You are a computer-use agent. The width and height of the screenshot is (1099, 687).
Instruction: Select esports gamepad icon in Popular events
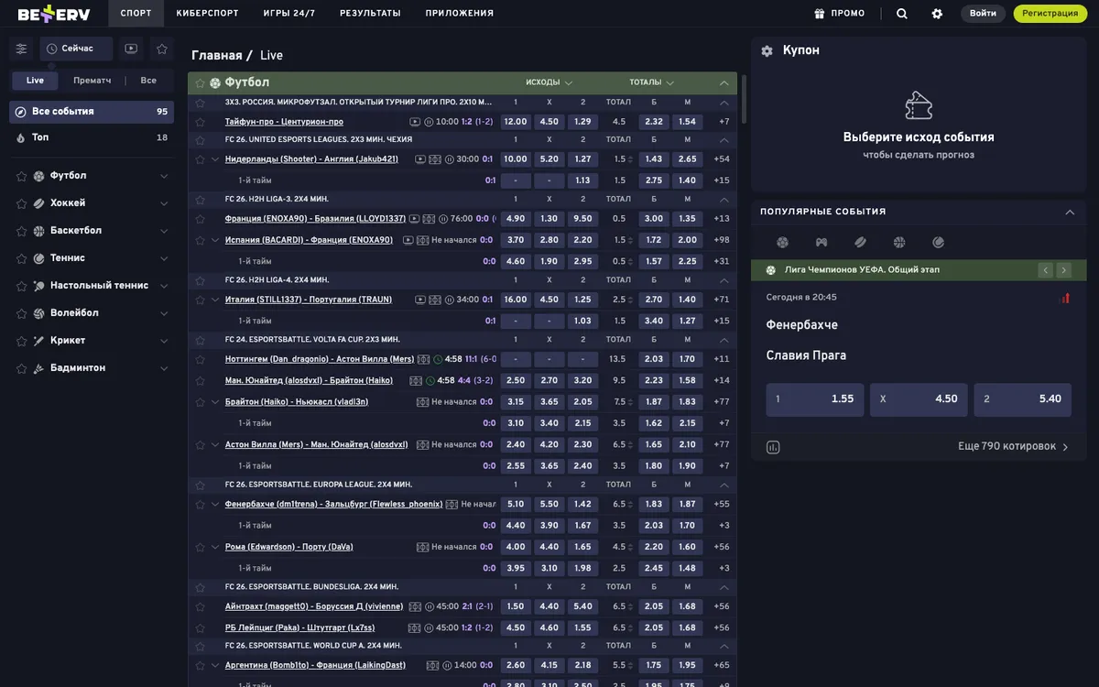(822, 243)
